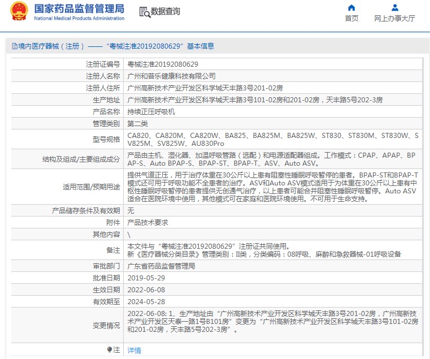Open the 数据查询 search icon
430x359 pixels.
pos(145,12)
